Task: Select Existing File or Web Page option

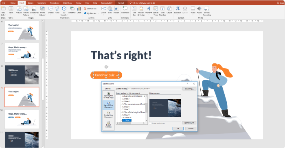Action: tap(109, 95)
